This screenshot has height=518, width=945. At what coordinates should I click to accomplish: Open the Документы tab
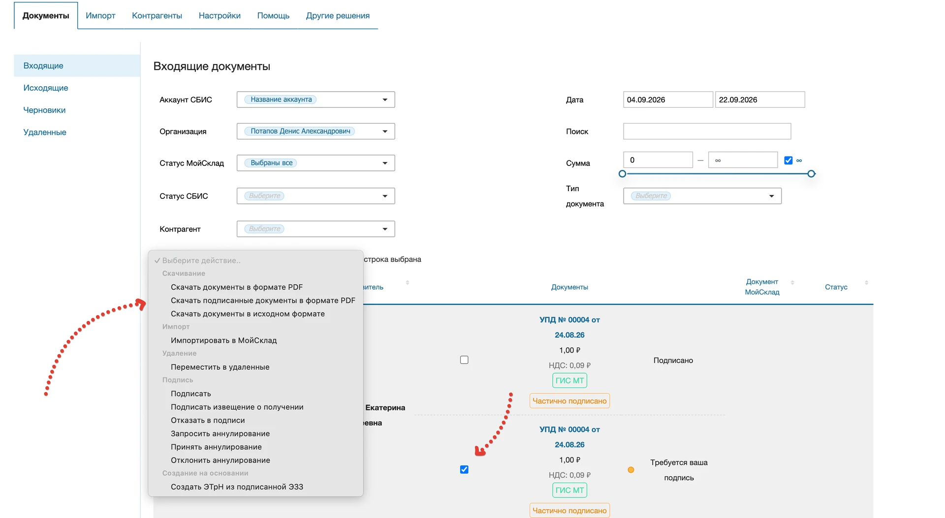pos(46,16)
